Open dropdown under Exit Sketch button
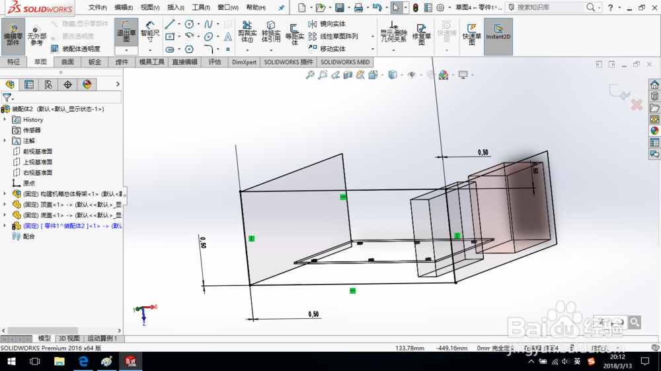Image resolution: width=661 pixels, height=371 pixels. [126, 51]
